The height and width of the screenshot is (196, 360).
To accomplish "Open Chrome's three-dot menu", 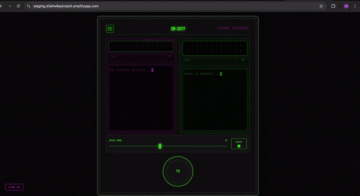I will (356, 6).
